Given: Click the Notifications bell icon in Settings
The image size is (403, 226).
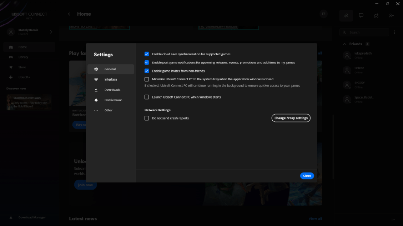Looking at the screenshot, I should (96, 100).
